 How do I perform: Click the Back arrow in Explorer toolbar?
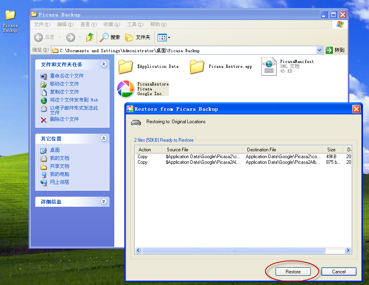(39, 37)
